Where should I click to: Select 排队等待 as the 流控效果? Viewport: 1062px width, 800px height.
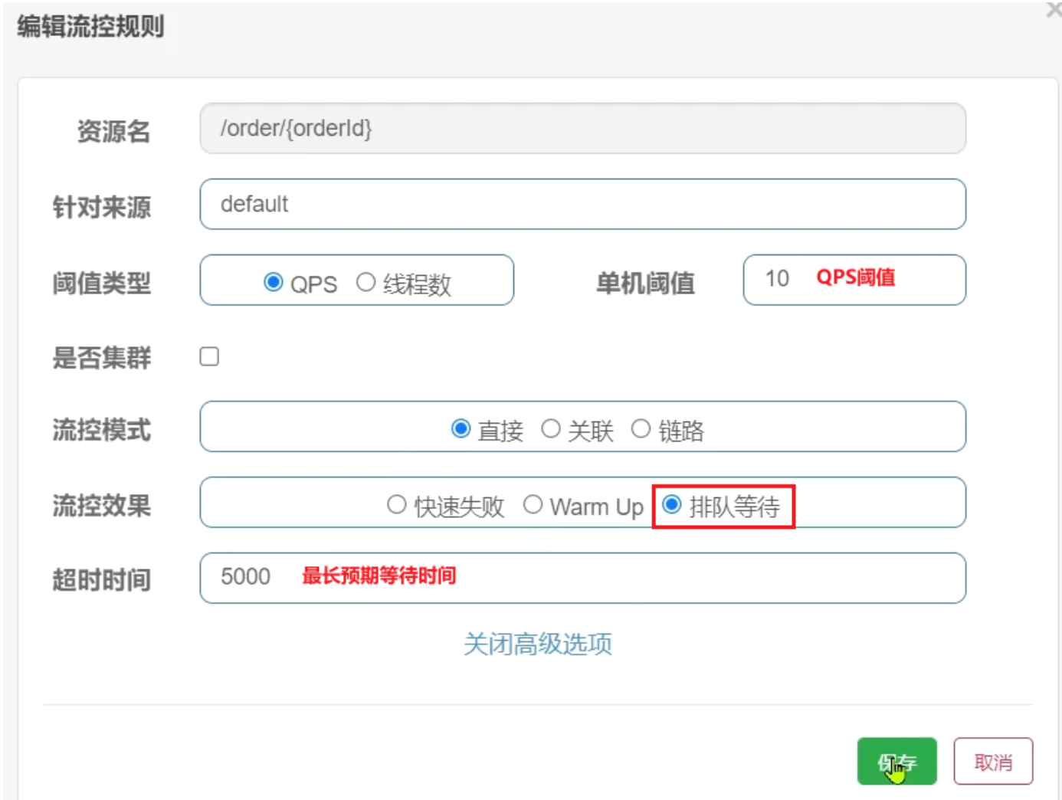(672, 505)
